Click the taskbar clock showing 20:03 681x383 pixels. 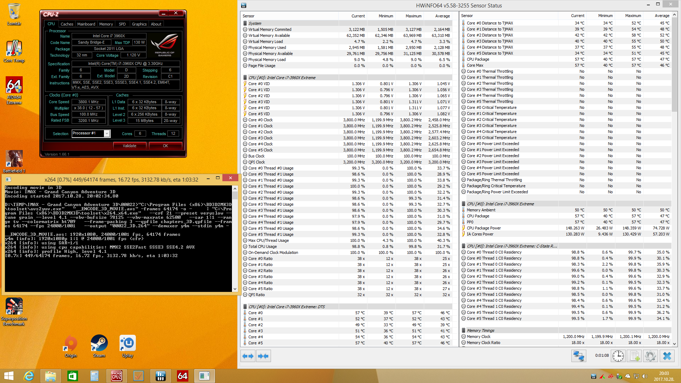pyautogui.click(x=664, y=376)
